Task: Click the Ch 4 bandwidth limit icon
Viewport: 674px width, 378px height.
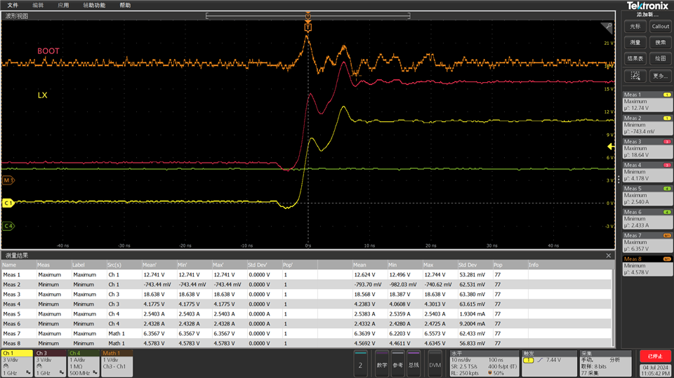Action: coord(95,372)
